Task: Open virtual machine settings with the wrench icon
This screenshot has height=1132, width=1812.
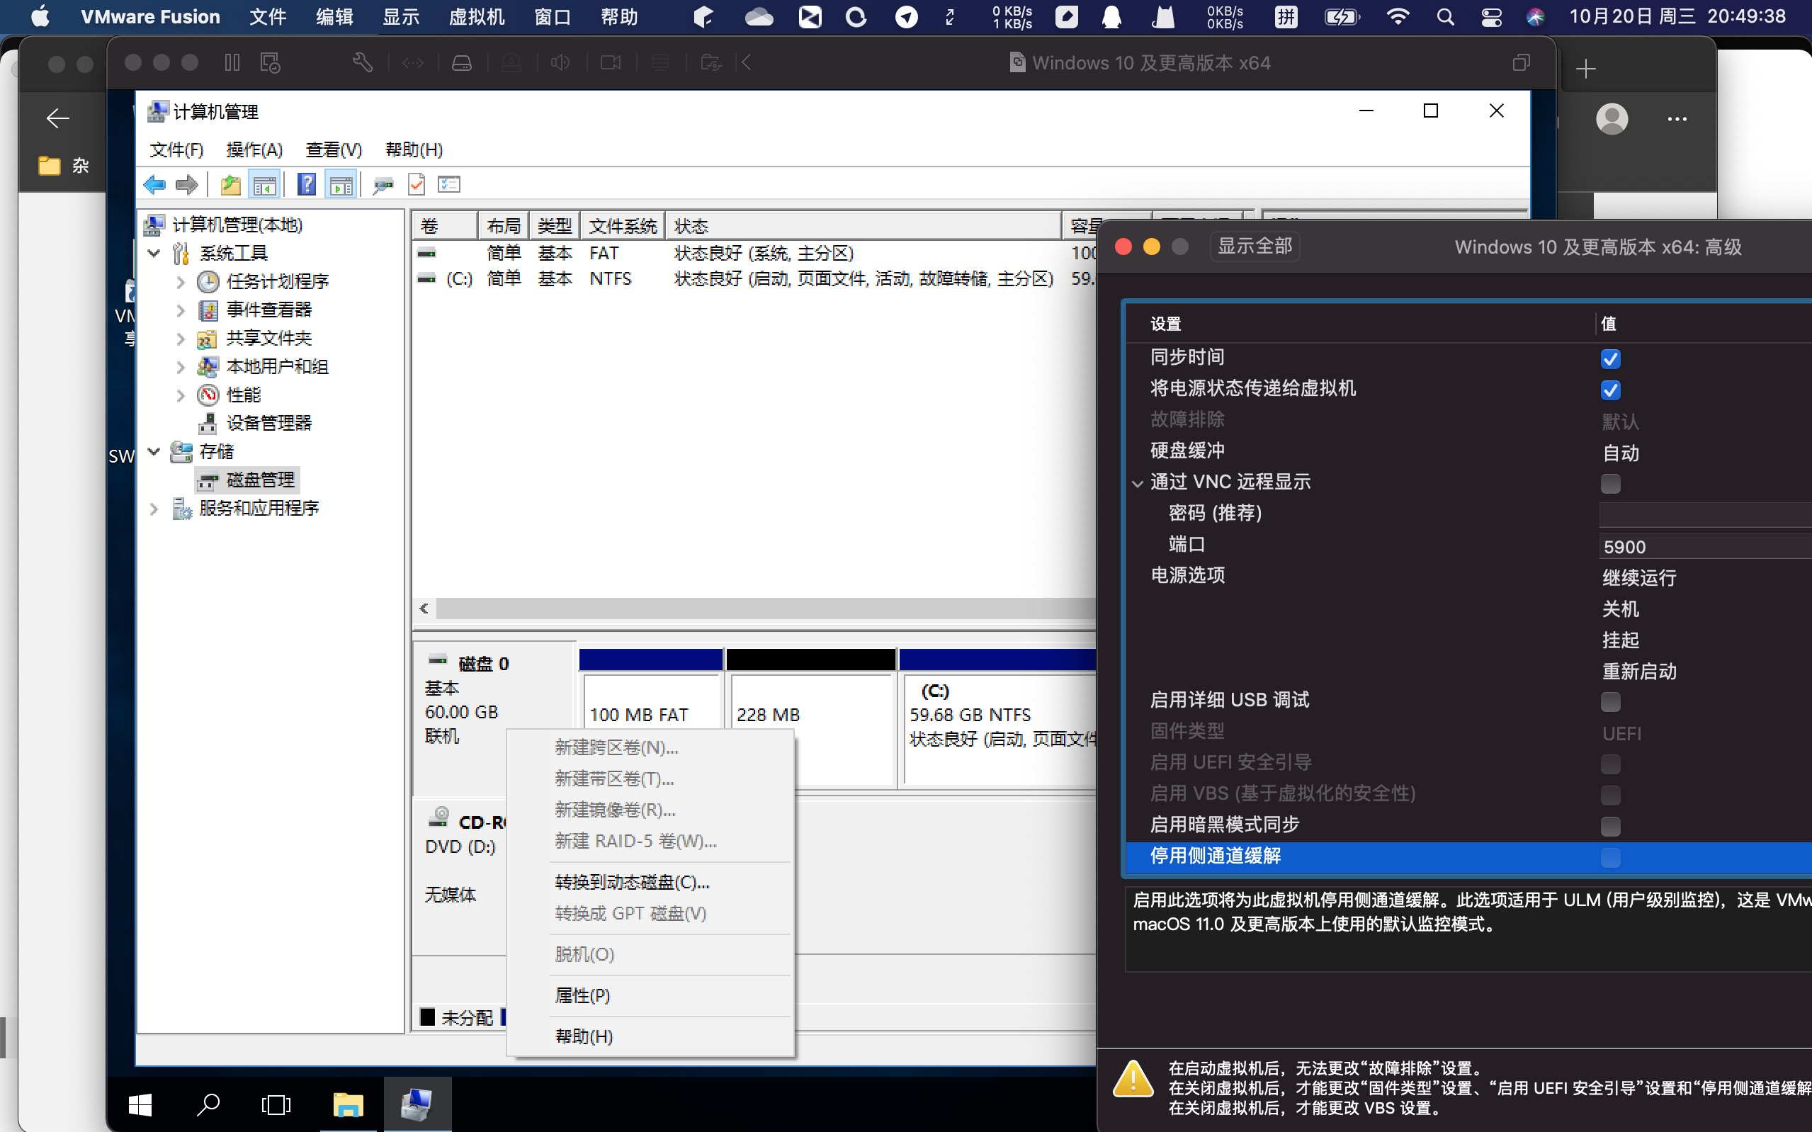Action: click(x=363, y=62)
